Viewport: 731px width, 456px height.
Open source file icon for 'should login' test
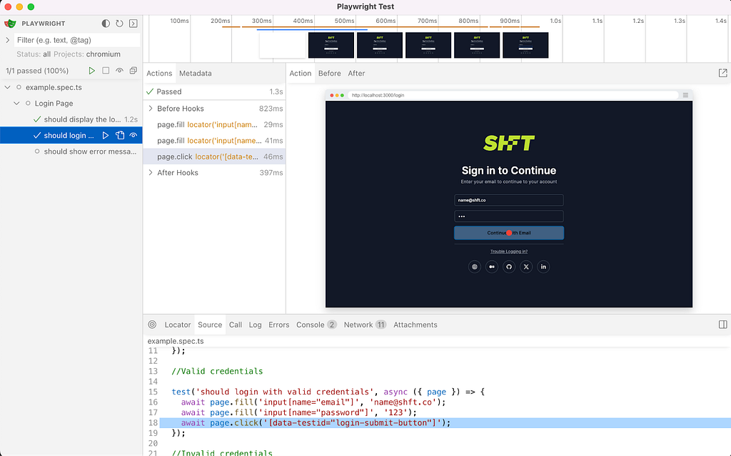[x=120, y=135]
